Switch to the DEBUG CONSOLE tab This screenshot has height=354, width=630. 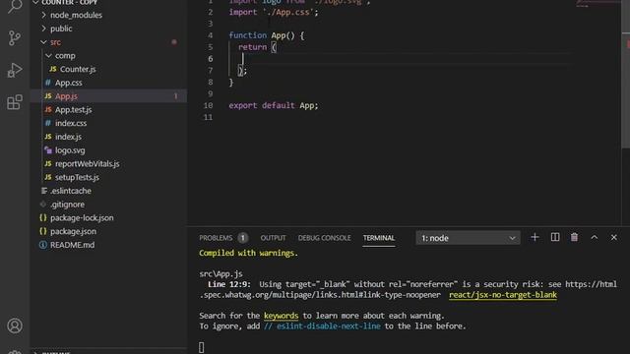pyautogui.click(x=324, y=238)
